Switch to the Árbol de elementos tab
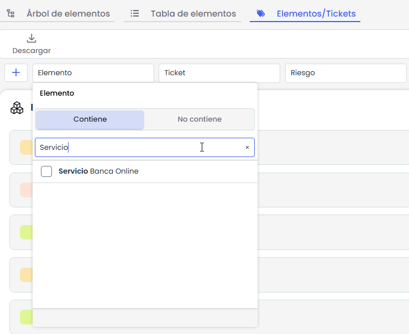Image resolution: width=409 pixels, height=334 pixels. (x=68, y=14)
